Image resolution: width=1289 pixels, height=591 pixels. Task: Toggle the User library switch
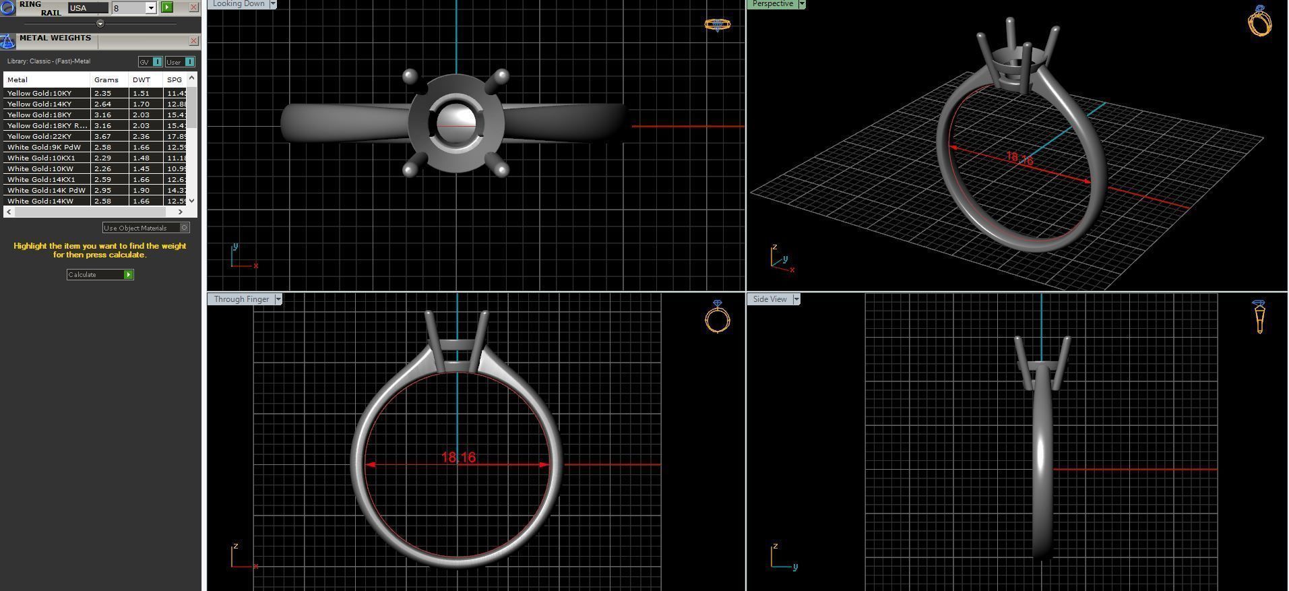181,62
